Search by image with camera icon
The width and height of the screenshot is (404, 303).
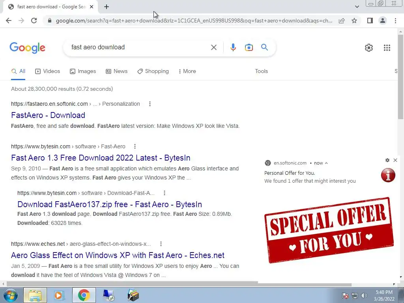[x=249, y=47]
